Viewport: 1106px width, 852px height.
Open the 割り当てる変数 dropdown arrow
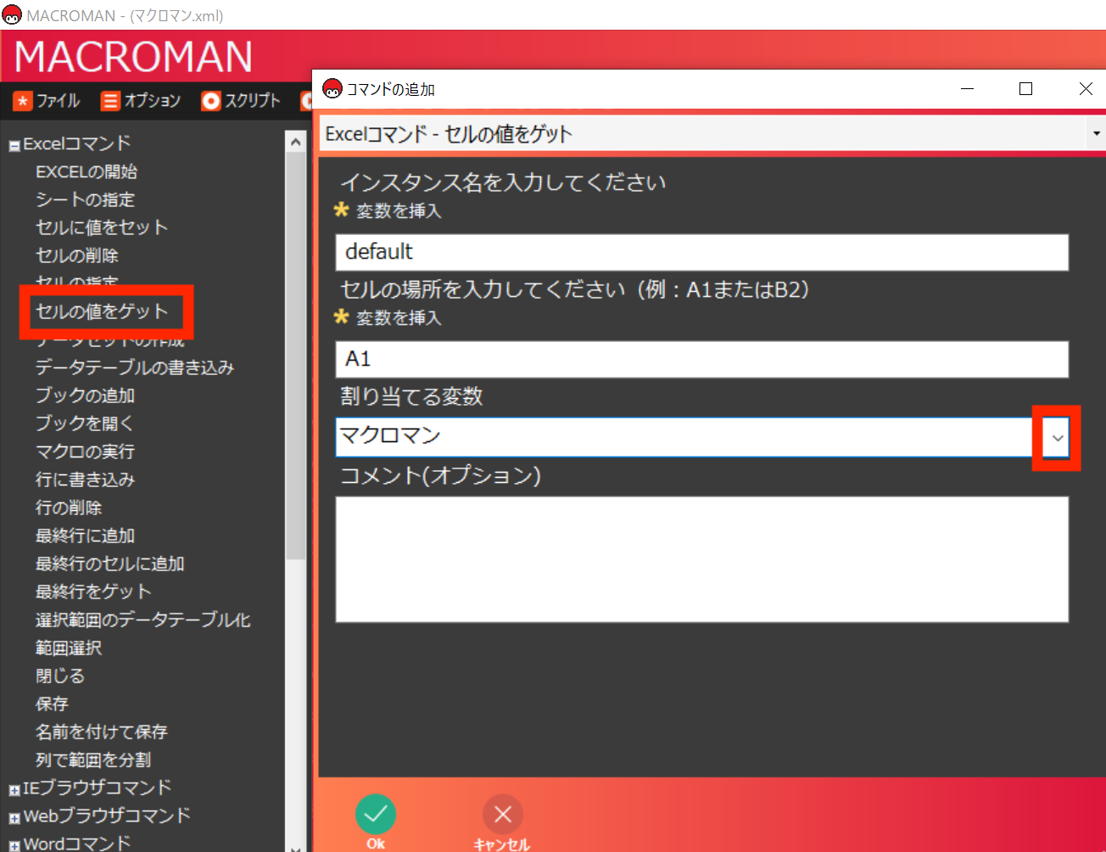(x=1057, y=438)
